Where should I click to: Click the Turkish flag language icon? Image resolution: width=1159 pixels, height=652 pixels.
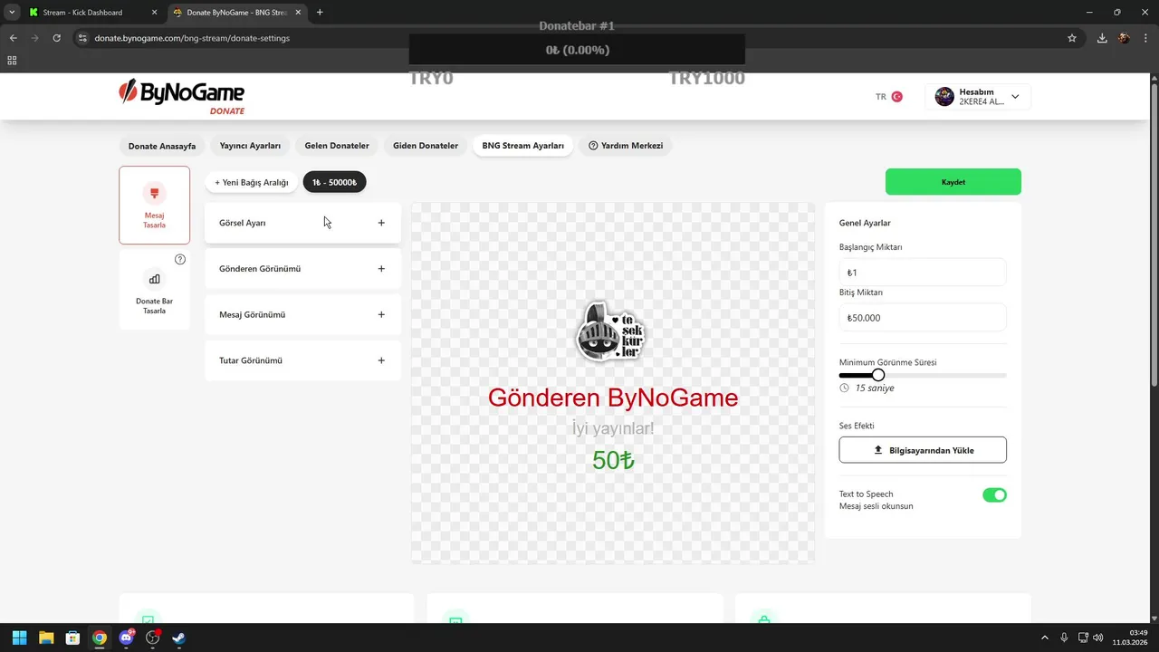(897, 96)
